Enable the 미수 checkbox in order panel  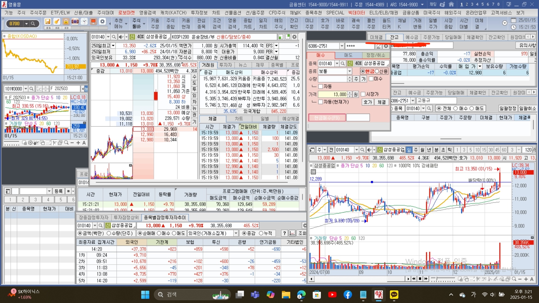371,79
